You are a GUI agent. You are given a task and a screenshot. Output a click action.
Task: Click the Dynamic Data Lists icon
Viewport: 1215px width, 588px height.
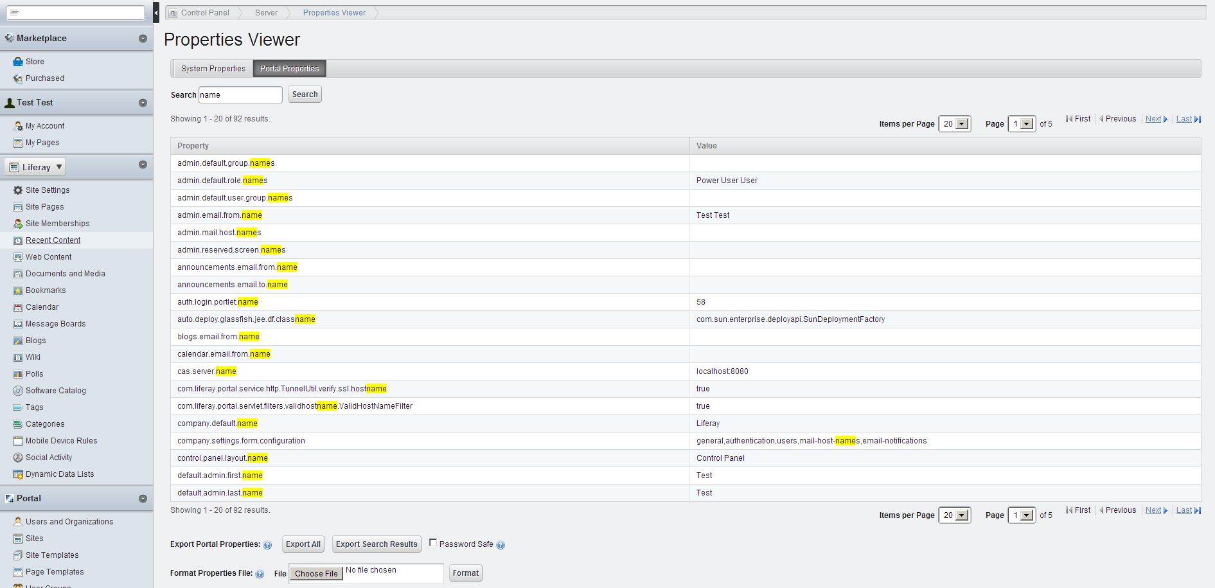18,474
